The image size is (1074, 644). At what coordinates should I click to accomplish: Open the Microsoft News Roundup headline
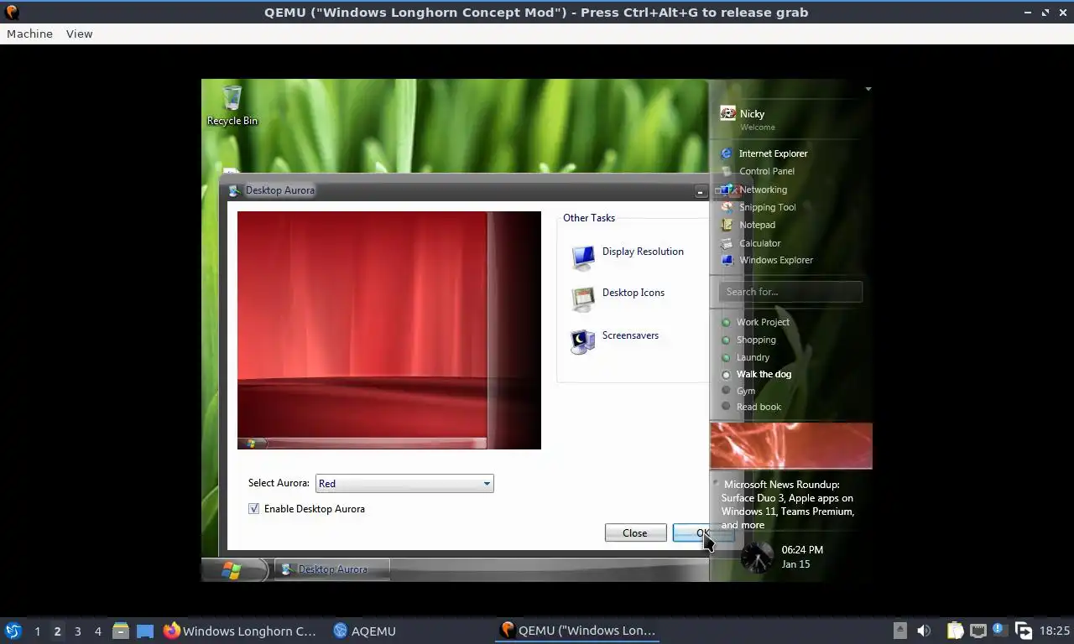tap(787, 505)
